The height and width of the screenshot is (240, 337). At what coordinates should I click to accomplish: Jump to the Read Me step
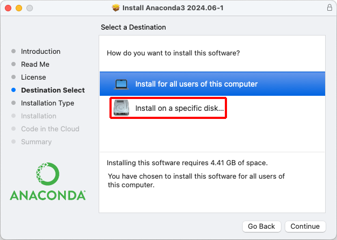point(35,65)
